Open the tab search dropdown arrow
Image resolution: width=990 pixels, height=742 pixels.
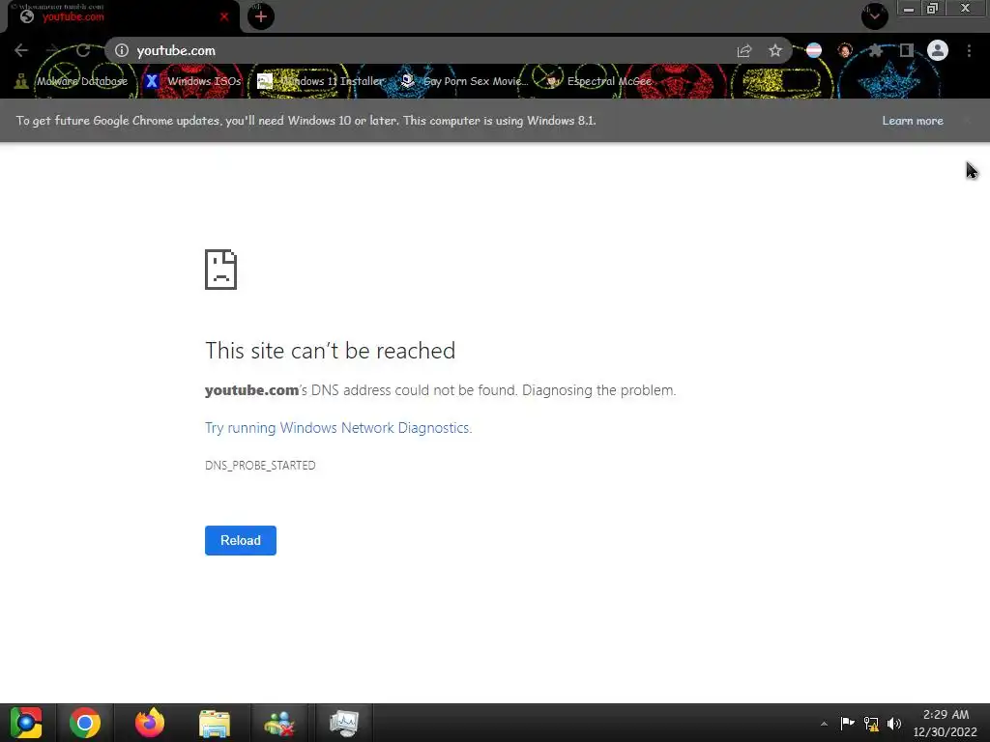874,15
